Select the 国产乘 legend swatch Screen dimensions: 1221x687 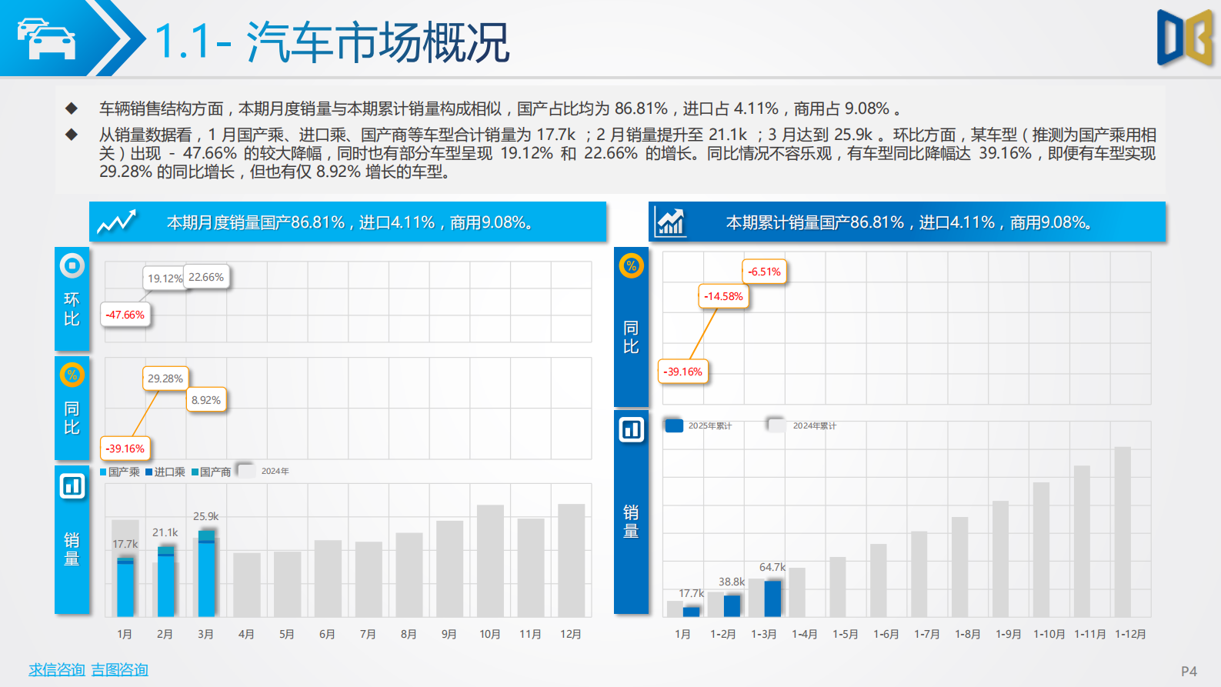[x=103, y=472]
